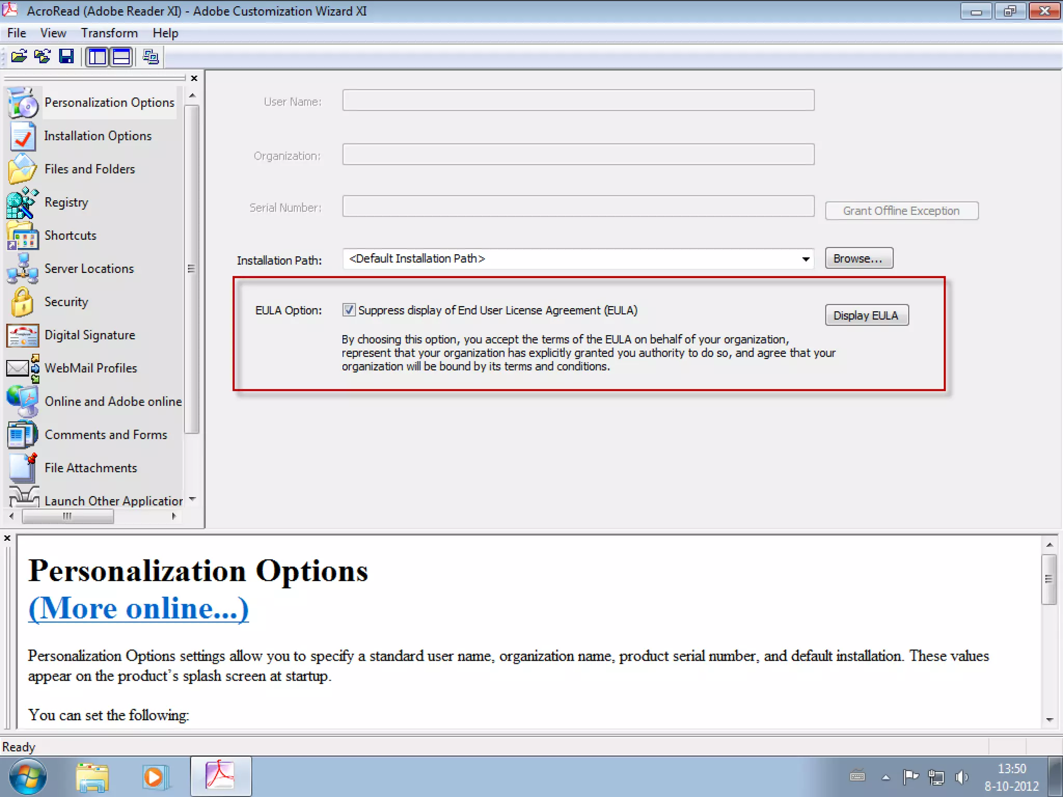Image resolution: width=1063 pixels, height=797 pixels.
Task: Open the Shortcuts sidebar icon
Action: click(x=23, y=236)
